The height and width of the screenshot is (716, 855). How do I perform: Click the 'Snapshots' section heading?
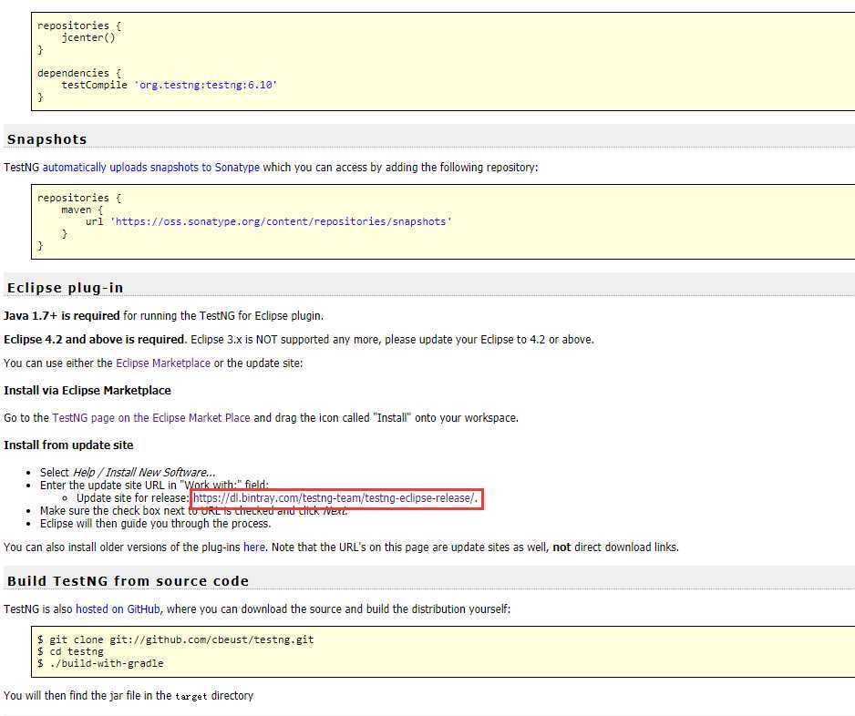[46, 139]
